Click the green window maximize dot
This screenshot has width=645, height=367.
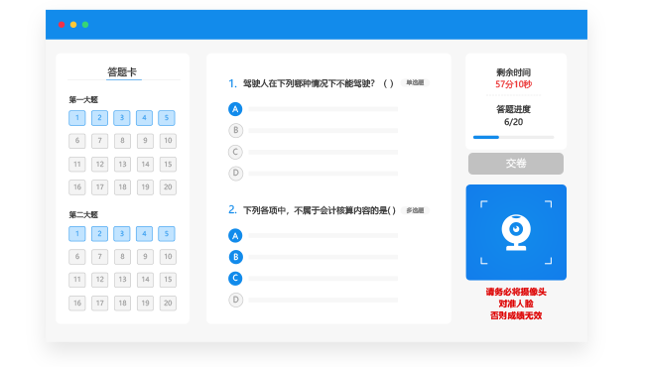click(85, 25)
